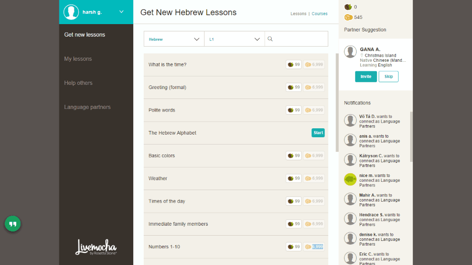
Task: Invite GANA A. as partner
Action: coord(366,76)
